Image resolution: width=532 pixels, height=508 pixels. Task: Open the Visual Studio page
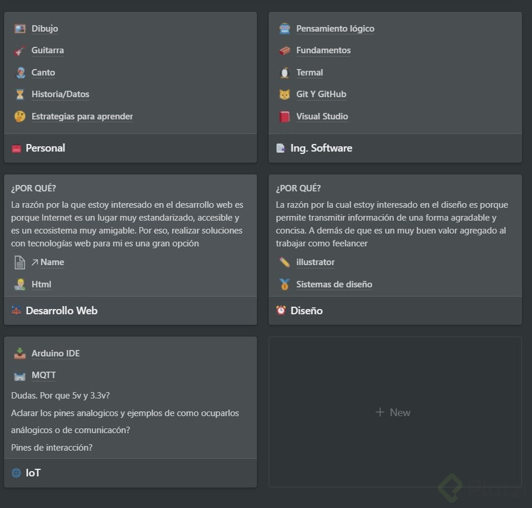(322, 116)
